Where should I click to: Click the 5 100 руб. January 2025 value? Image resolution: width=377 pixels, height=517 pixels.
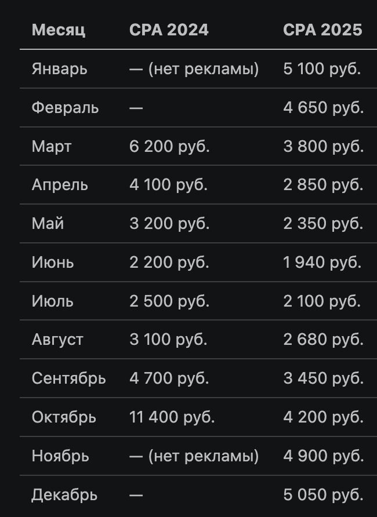point(322,69)
